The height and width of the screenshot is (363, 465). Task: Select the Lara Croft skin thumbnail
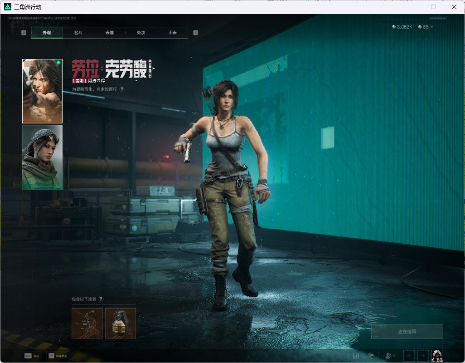43,91
